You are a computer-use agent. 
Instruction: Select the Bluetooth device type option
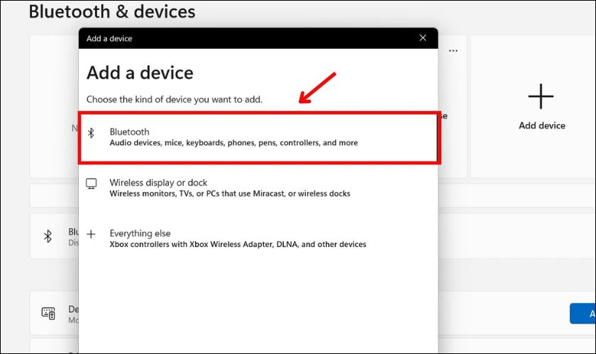tap(258, 138)
